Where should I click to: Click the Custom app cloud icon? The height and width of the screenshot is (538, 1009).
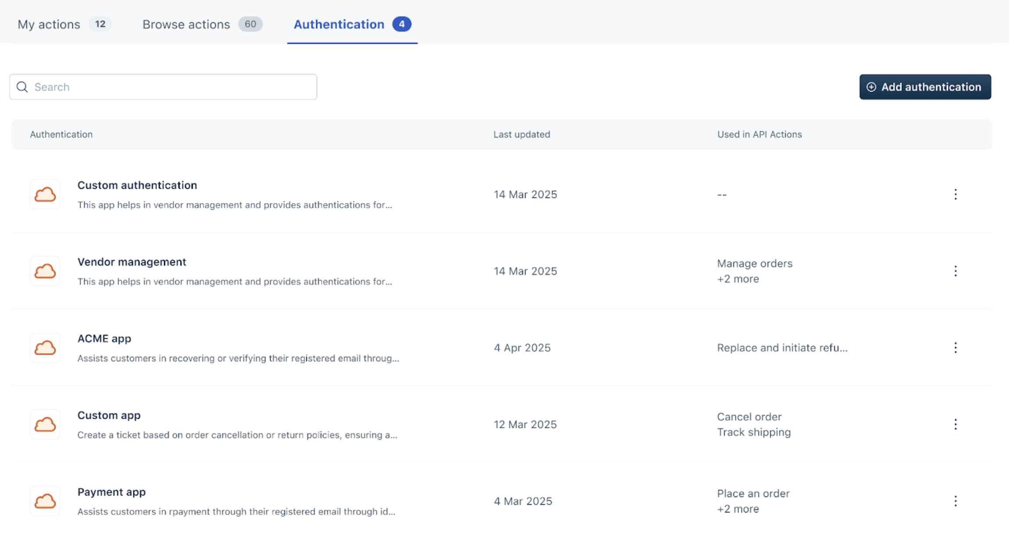pyautogui.click(x=45, y=424)
